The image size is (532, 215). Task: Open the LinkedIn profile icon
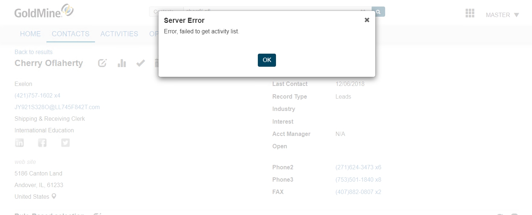coord(19,143)
